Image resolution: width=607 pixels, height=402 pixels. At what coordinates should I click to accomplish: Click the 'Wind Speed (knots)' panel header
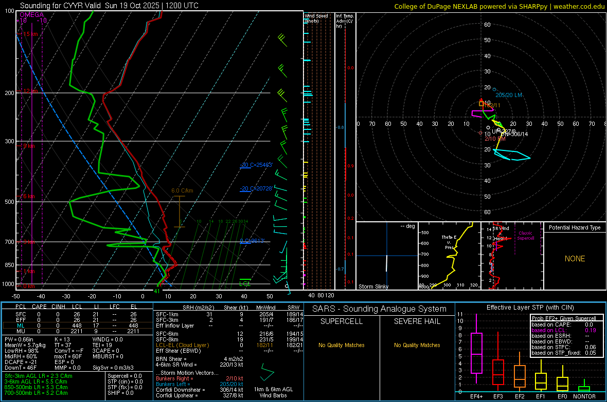pyautogui.click(x=316, y=18)
